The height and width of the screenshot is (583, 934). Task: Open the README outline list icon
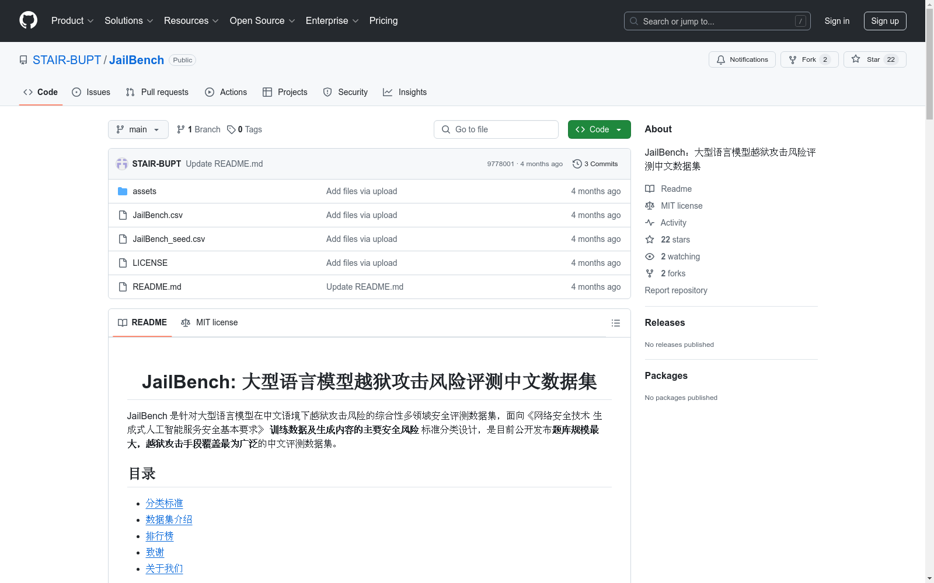[616, 323]
